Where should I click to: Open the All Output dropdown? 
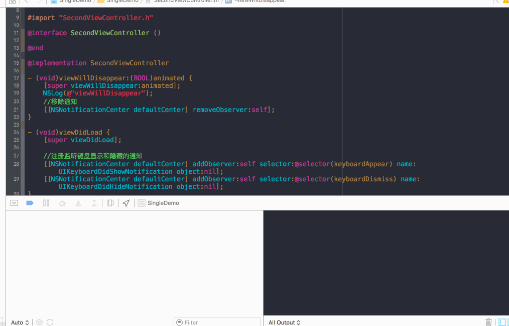pyautogui.click(x=284, y=322)
